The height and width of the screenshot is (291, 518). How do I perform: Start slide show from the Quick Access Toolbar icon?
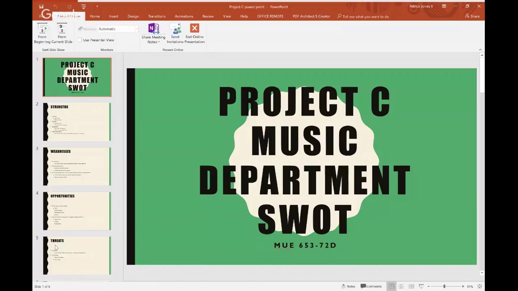pyautogui.click(x=83, y=6)
